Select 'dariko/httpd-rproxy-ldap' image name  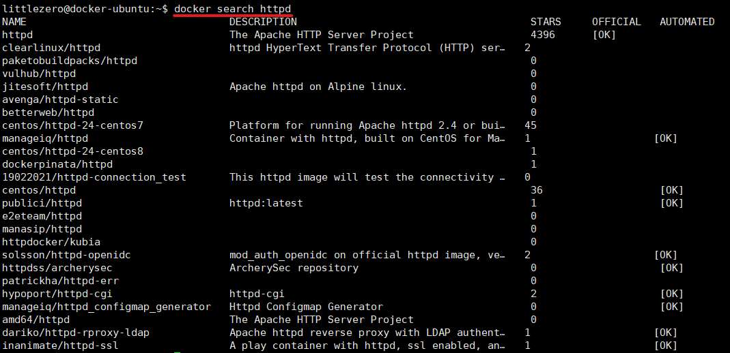tap(76, 333)
